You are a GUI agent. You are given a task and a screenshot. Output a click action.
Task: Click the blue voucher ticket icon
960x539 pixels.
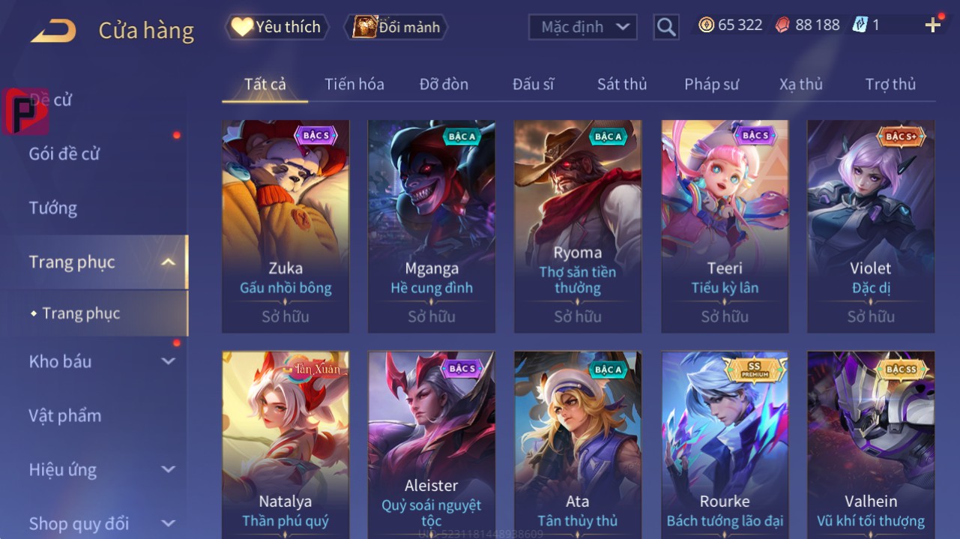860,25
